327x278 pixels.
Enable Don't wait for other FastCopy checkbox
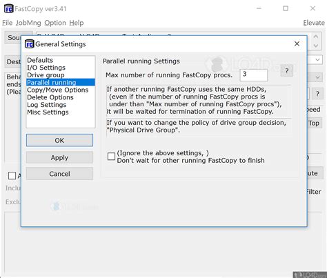point(111,157)
